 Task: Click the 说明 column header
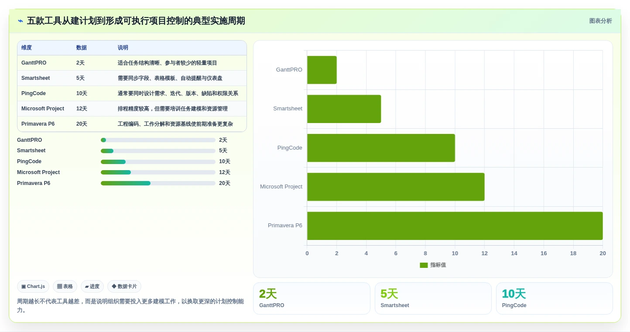123,48
